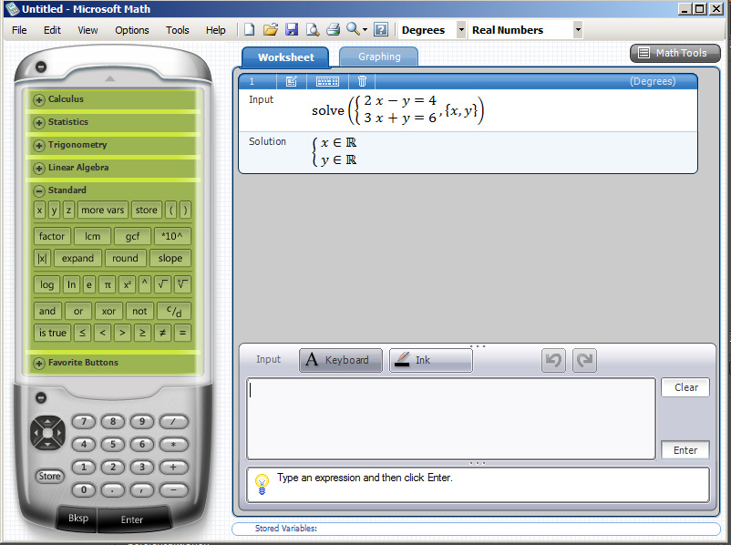Image resolution: width=731 pixels, height=545 pixels.
Task: Open a file with the folder icon
Action: click(271, 30)
